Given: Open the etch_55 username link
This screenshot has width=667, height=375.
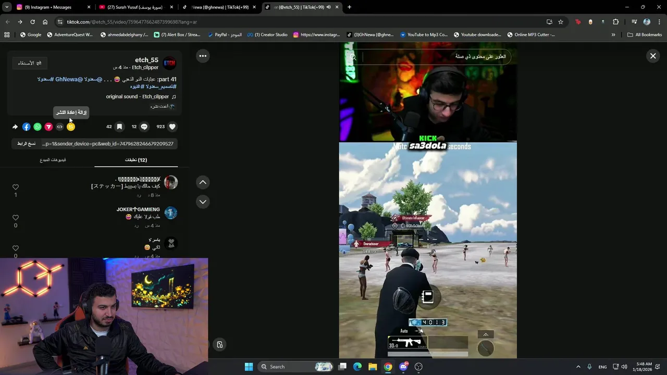Looking at the screenshot, I should (x=146, y=60).
